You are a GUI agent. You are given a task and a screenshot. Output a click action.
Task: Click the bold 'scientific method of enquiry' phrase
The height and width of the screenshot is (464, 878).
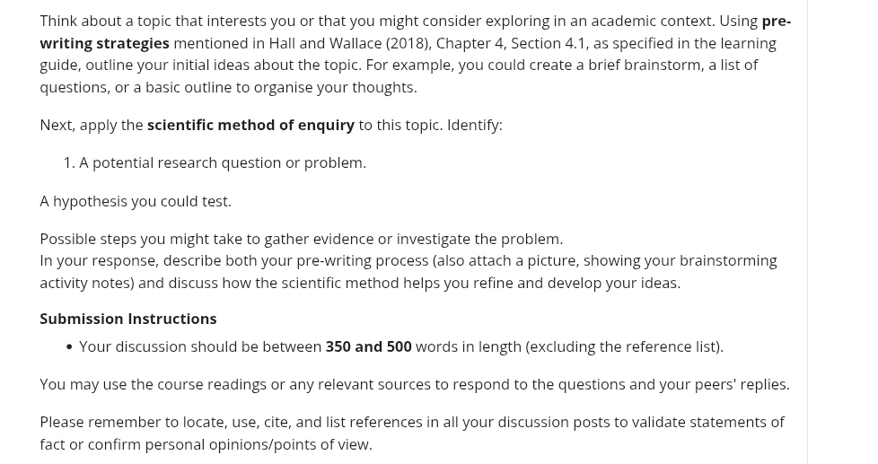tap(250, 125)
